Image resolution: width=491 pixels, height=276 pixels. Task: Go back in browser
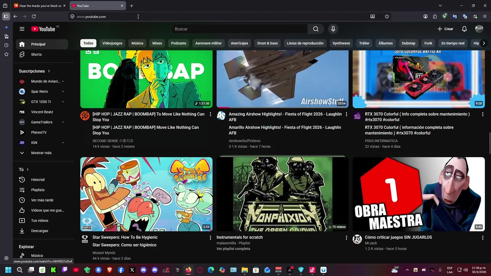15,16
